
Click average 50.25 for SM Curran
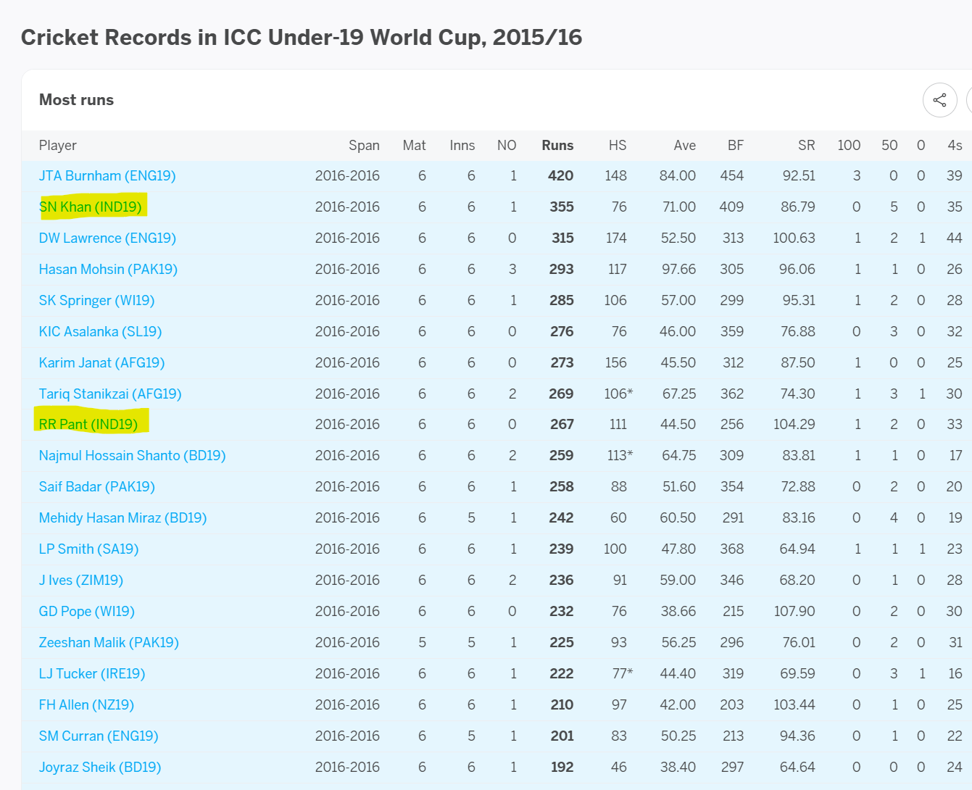pos(678,736)
